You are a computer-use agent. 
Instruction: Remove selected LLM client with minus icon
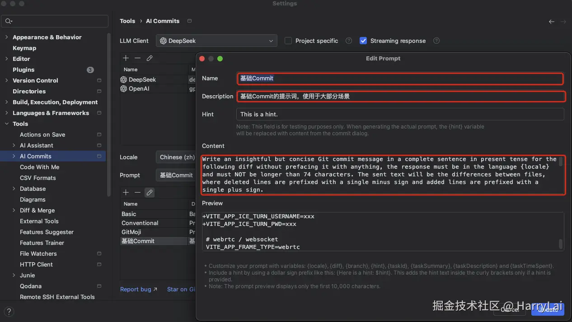pos(138,58)
